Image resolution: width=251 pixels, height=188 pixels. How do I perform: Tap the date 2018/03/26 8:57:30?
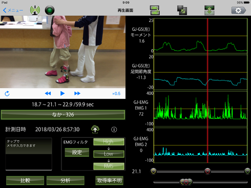coord(57,130)
